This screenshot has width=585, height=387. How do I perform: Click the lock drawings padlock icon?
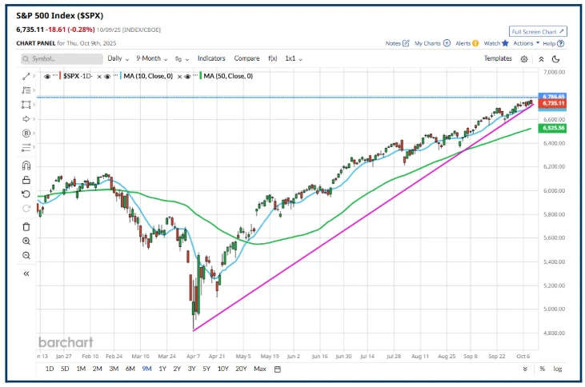click(x=26, y=180)
